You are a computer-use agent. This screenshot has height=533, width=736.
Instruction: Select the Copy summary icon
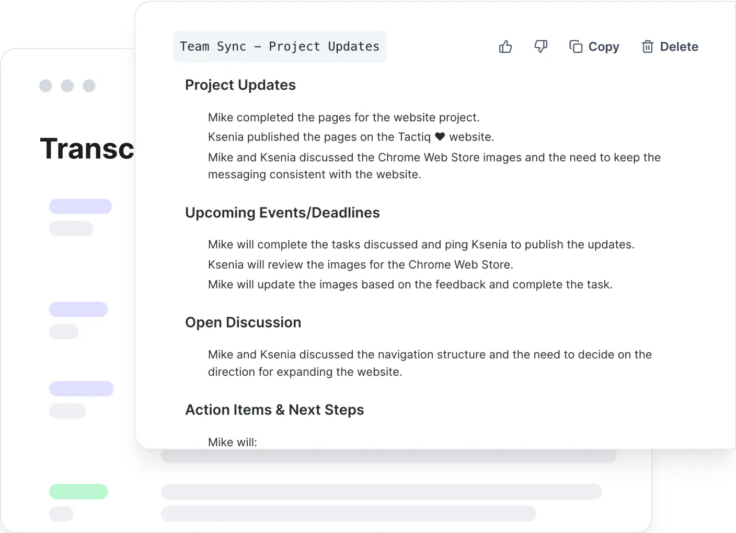click(575, 47)
